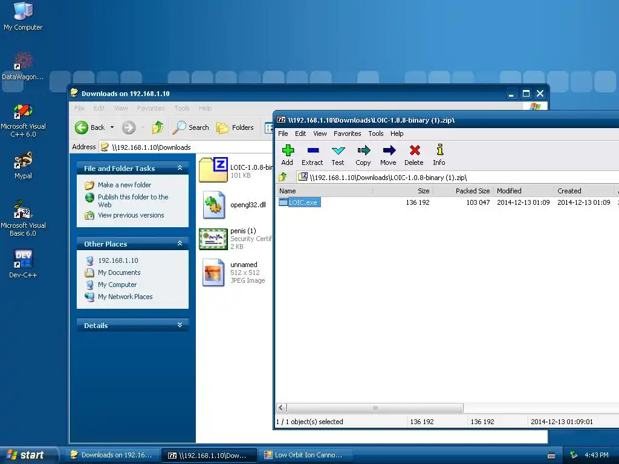Sort archive list by Modified column
This screenshot has height=464, width=619.
tap(524, 191)
